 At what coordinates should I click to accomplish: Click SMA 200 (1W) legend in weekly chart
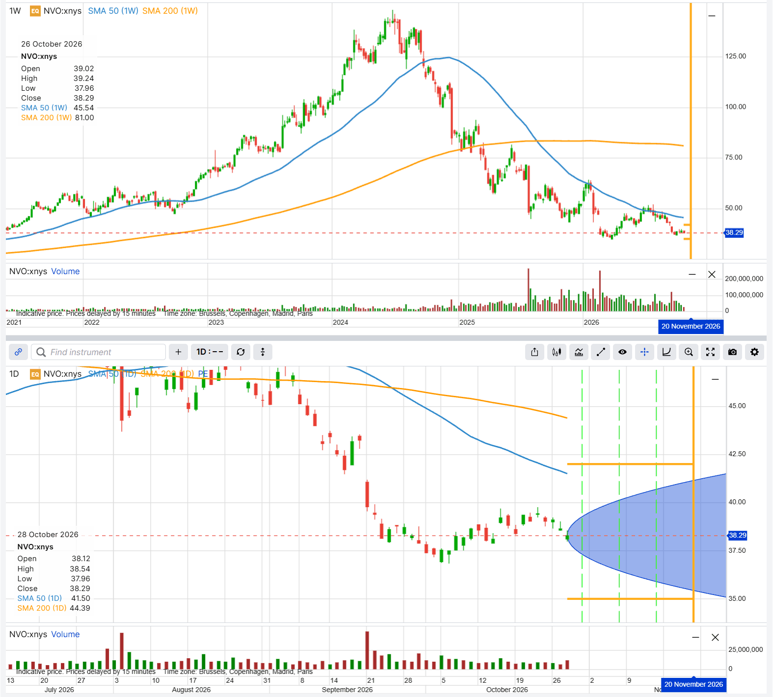pos(170,11)
